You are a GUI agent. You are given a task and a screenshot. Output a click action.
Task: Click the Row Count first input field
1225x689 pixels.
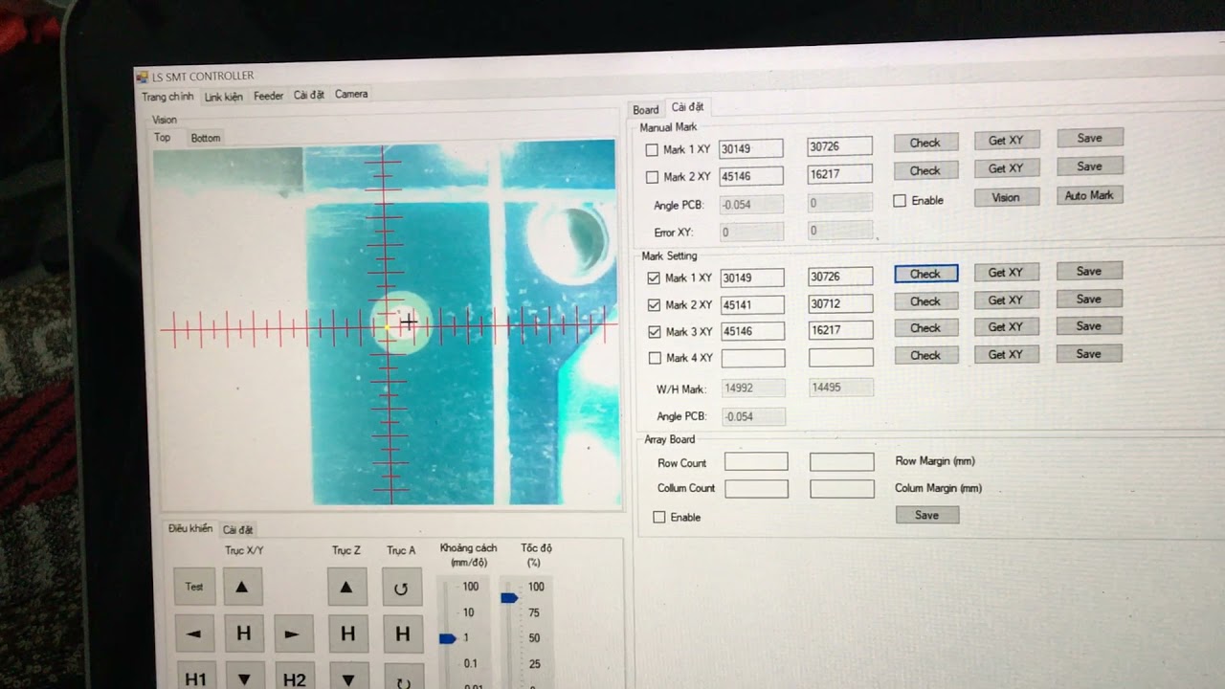tap(756, 461)
